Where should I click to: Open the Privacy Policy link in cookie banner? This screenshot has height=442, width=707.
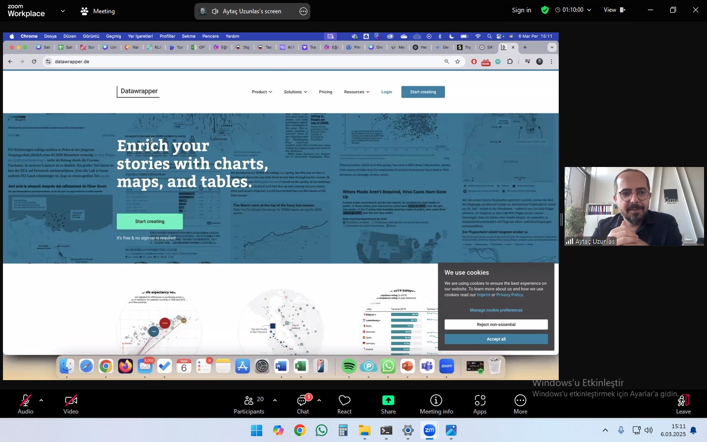coord(510,295)
